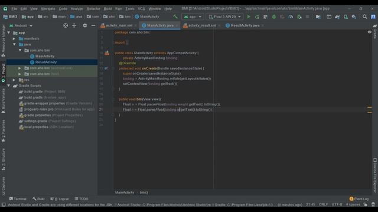Open the Terminal tool window
The height and width of the screenshot is (212, 378).
pyautogui.click(x=18, y=199)
